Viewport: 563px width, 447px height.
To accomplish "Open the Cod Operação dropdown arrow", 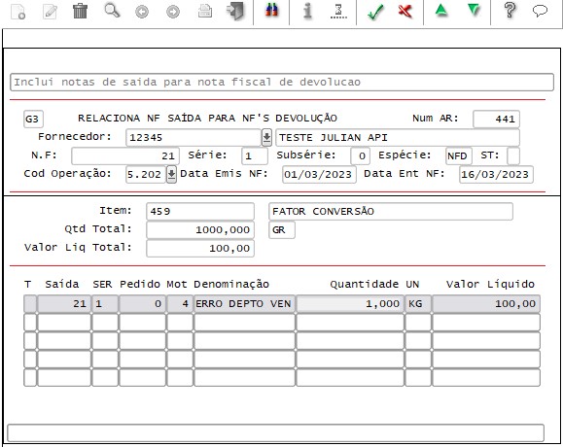I will click(x=172, y=174).
